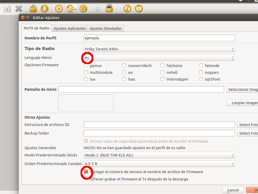
Task: Click the grayed-out save document toolbar icon
Action: click(x=7, y=9)
